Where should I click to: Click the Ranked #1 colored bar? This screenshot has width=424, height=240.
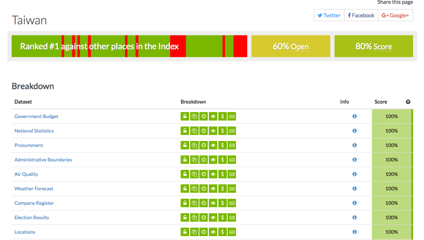point(129,46)
